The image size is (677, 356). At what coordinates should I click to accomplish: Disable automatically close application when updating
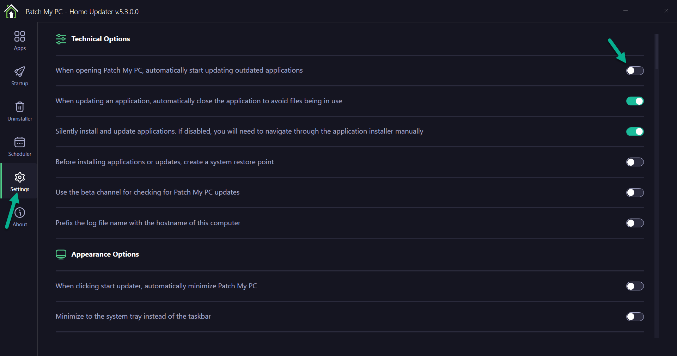pos(635,101)
